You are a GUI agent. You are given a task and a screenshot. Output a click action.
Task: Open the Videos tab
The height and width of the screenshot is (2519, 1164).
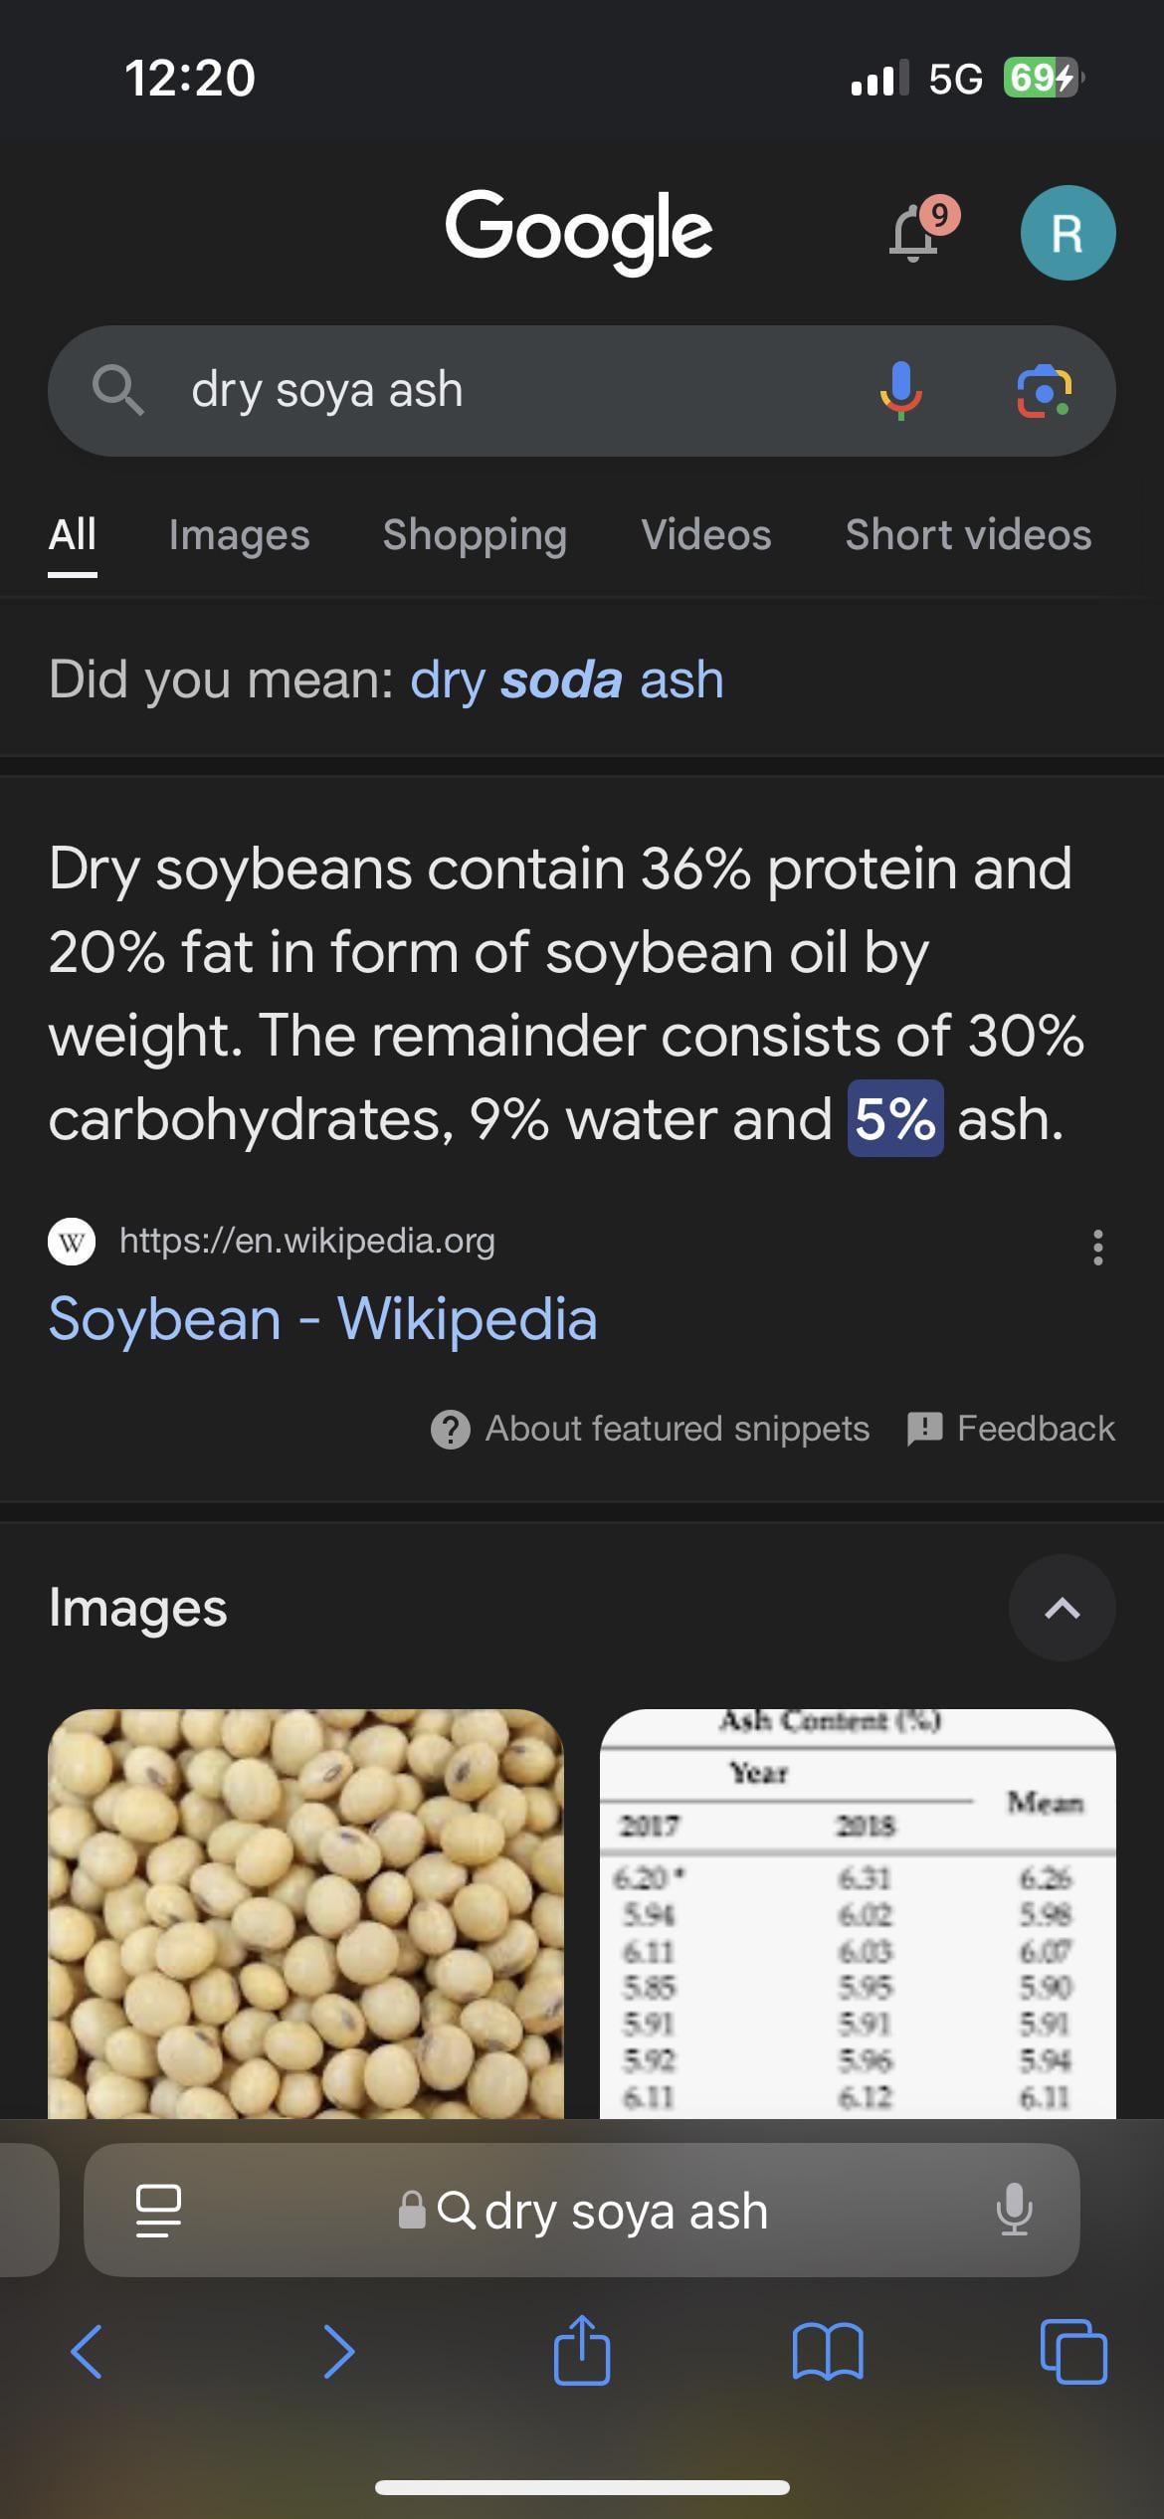coord(705,535)
